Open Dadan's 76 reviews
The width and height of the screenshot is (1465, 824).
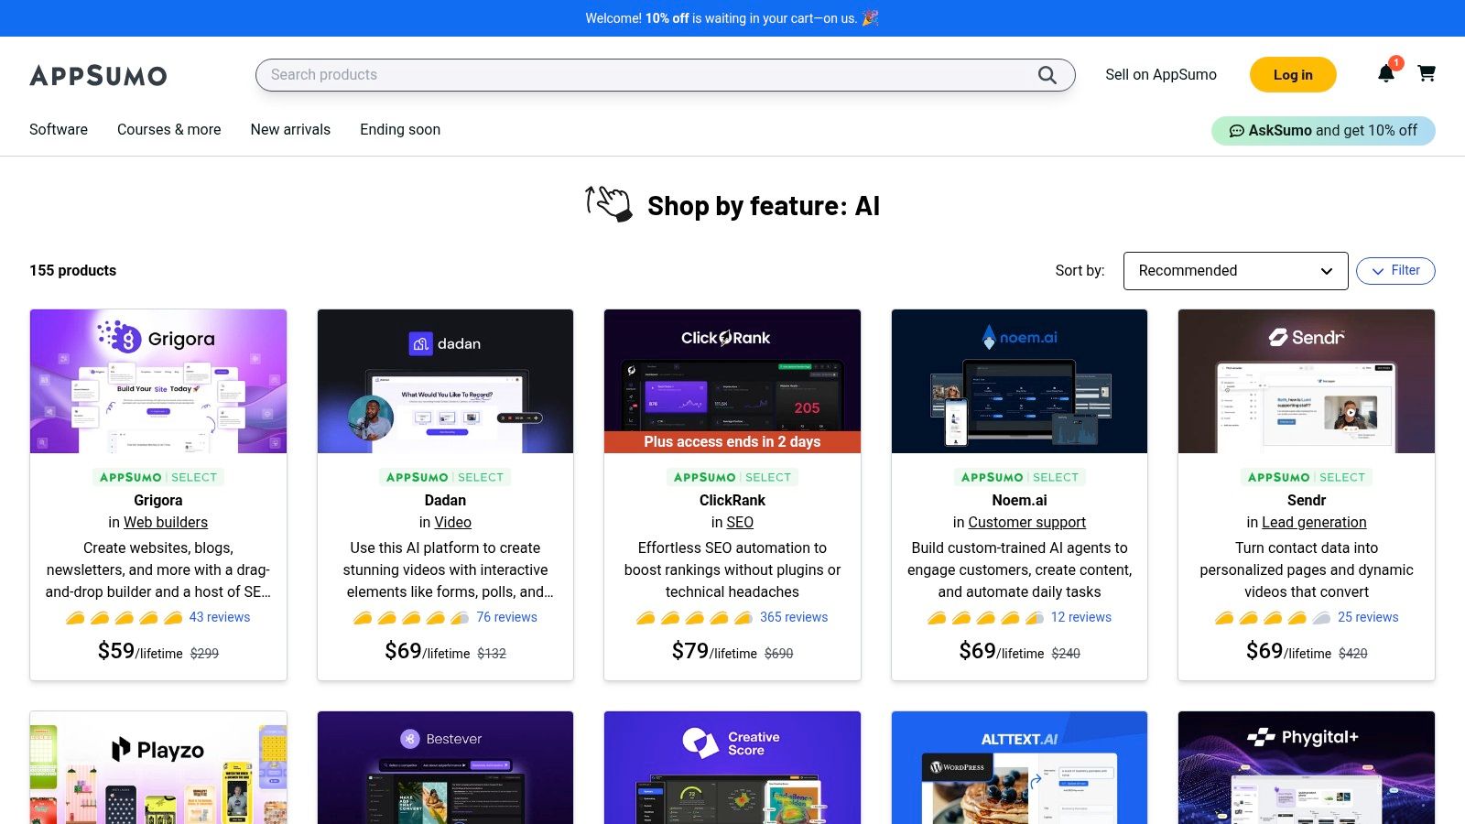click(506, 618)
